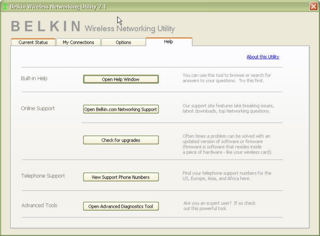
Task: Launch the Open Advanced Diagnostics Tool button
Action: click(x=121, y=206)
